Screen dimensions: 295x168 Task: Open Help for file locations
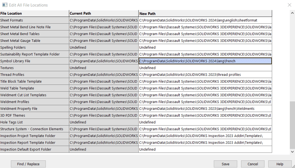click(280, 164)
